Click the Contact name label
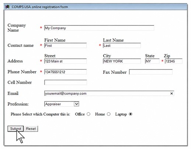 point(21,45)
